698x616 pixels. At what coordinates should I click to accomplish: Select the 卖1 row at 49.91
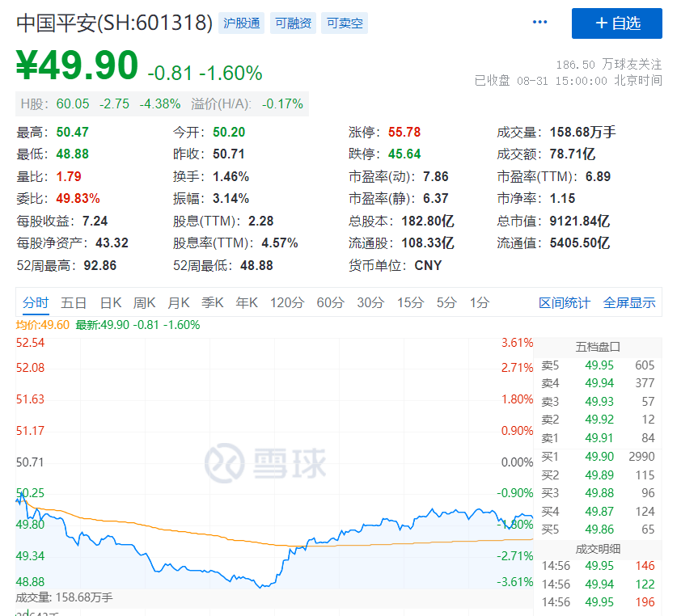[x=598, y=438]
